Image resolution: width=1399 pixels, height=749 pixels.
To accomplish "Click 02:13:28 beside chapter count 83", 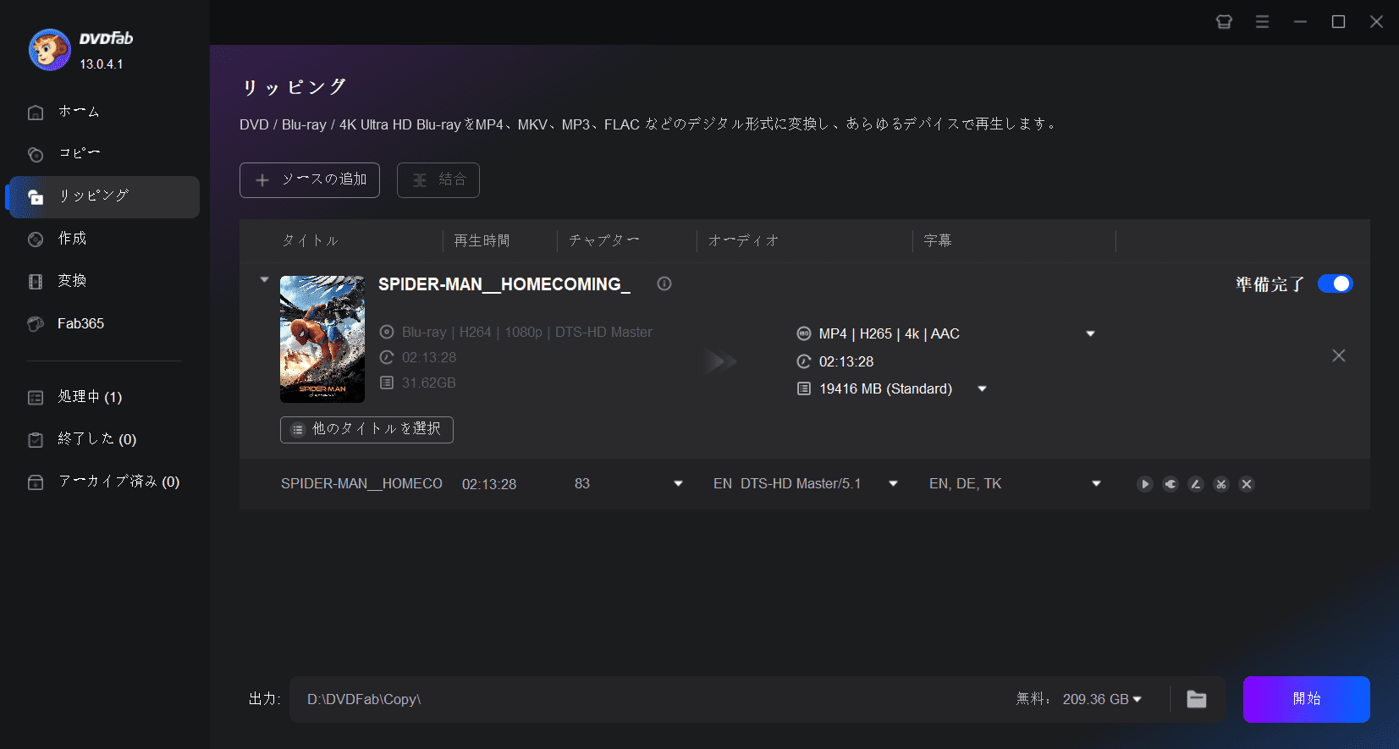I will (489, 484).
